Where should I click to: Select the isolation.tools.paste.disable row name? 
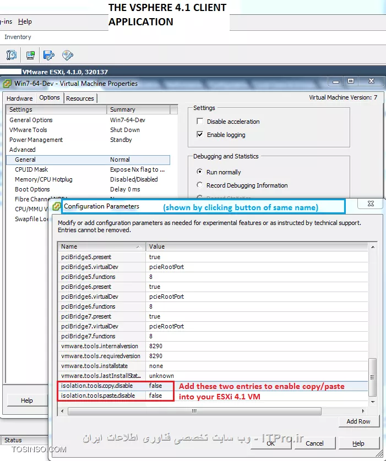click(x=98, y=396)
